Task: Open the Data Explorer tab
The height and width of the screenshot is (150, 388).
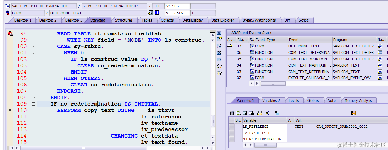Action: click(223, 20)
